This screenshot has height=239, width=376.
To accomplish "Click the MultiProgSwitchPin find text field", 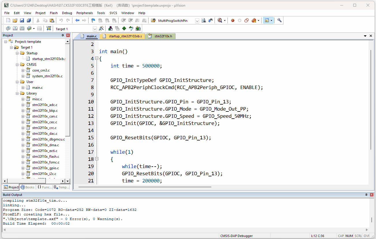I will click(176, 21).
